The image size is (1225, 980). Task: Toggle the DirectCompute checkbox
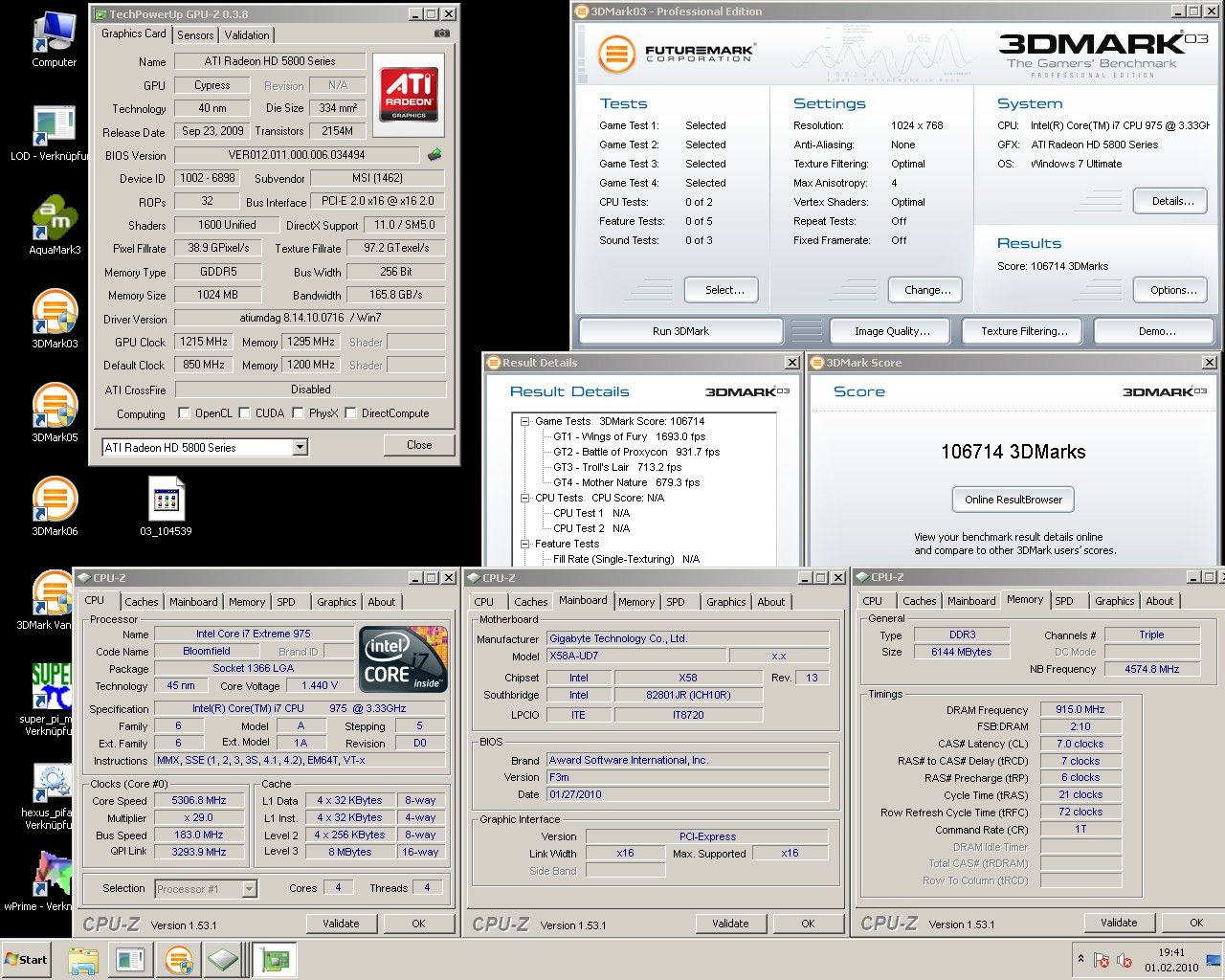point(351,413)
